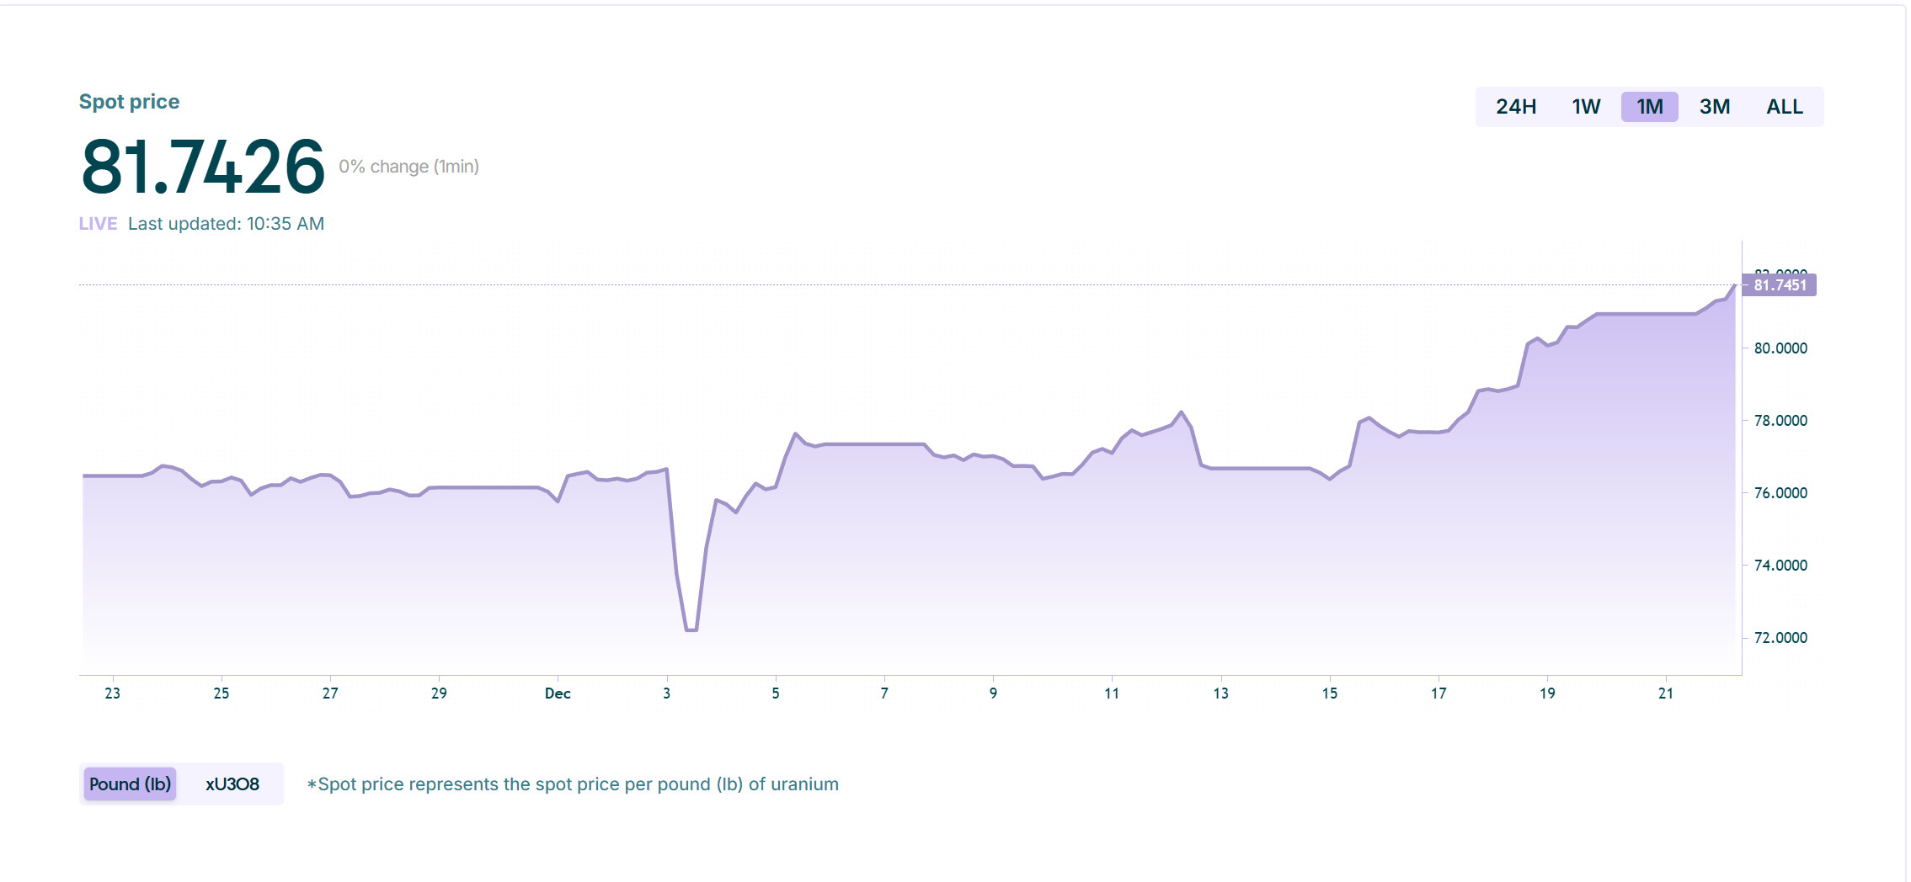
Task: Click the Spot price heading
Action: click(129, 102)
